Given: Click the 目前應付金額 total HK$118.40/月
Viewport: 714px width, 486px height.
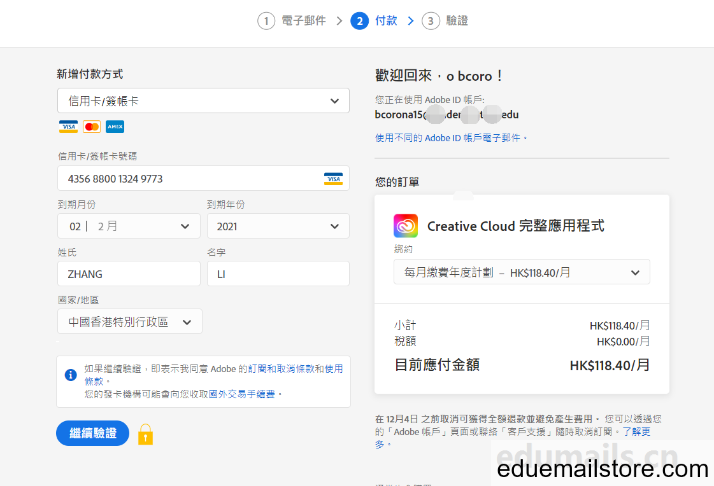Looking at the screenshot, I should click(610, 365).
